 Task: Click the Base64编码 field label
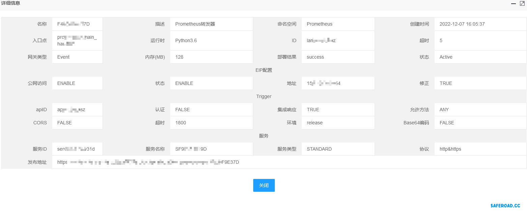(416, 123)
